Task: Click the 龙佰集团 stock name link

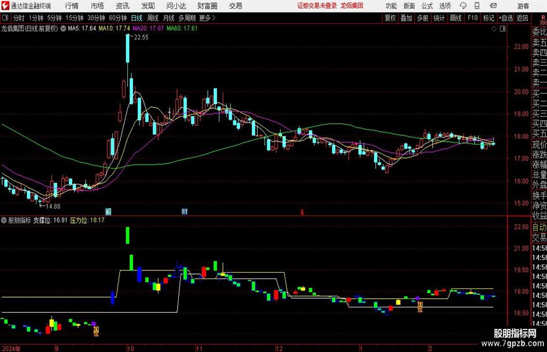Action: tap(352, 6)
